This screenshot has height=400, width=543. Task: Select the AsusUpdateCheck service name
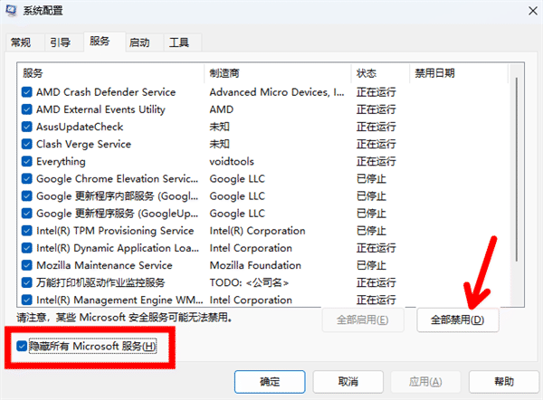(x=80, y=127)
